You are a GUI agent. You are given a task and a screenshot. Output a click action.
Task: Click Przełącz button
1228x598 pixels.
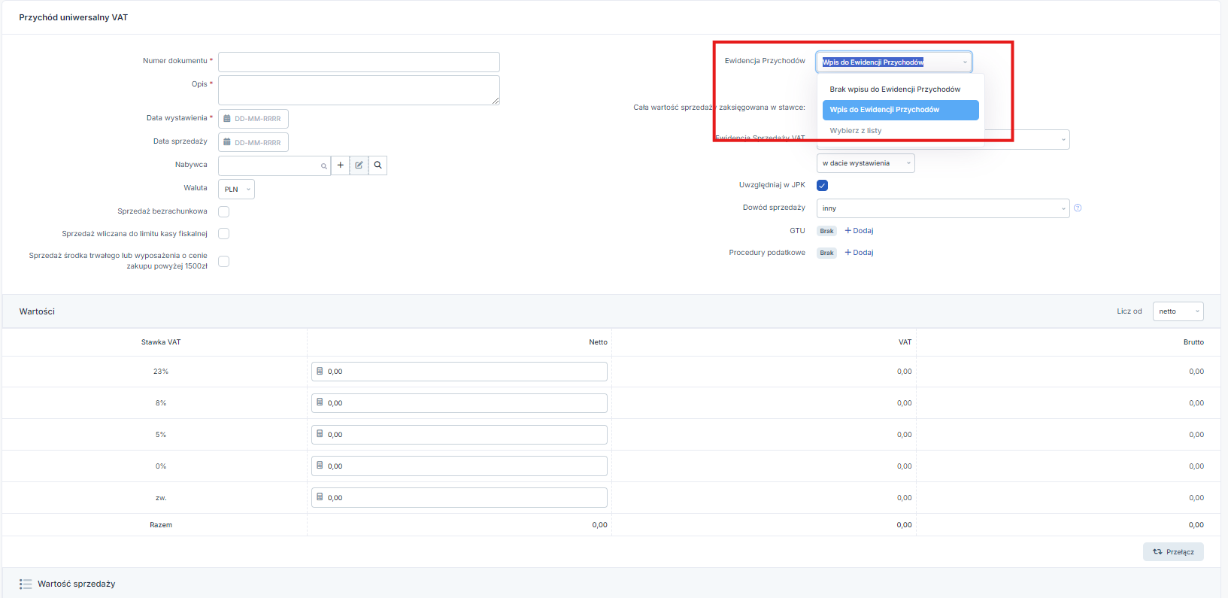coord(1173,552)
